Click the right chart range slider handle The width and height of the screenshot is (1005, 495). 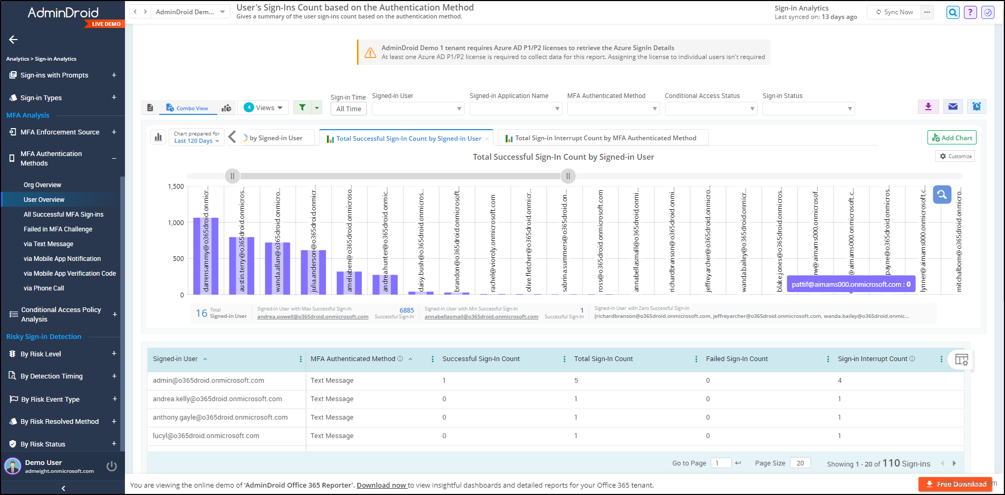pos(568,176)
